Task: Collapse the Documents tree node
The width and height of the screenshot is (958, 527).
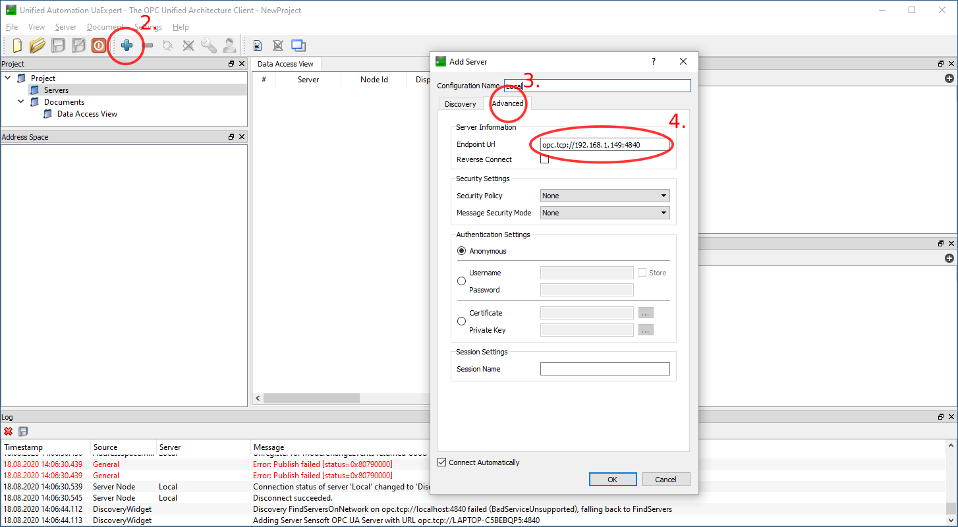Action: (21, 102)
